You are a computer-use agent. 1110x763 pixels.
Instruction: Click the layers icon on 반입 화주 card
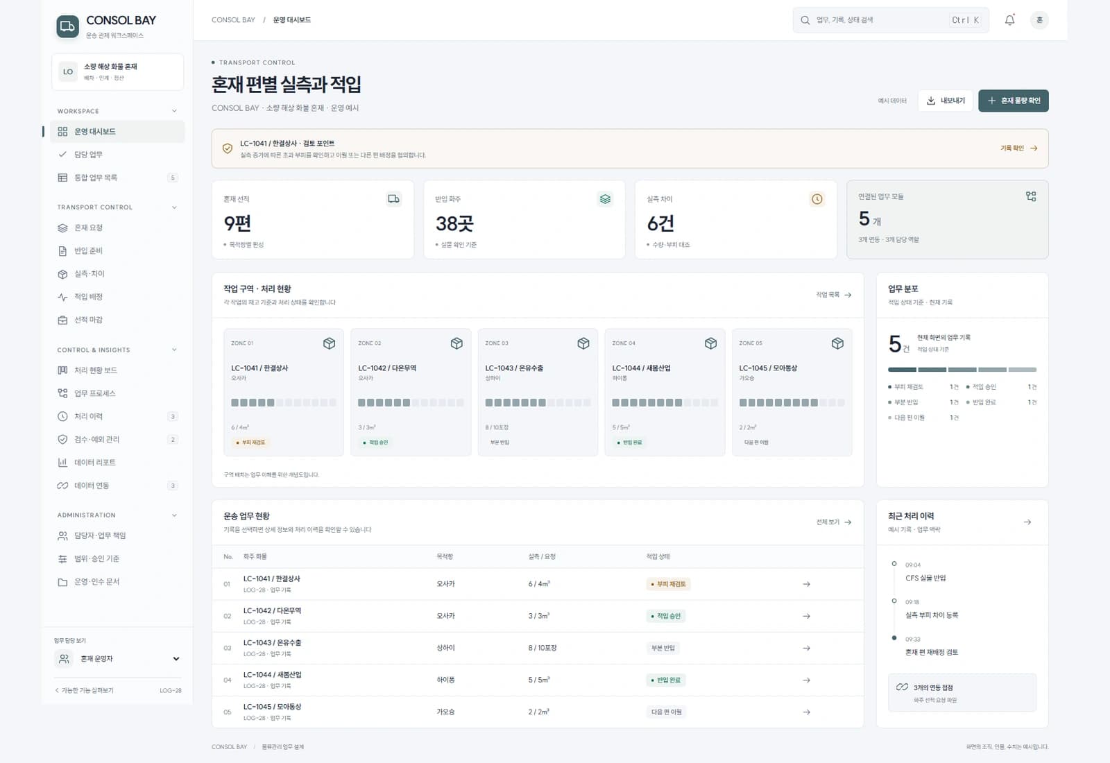tap(605, 199)
